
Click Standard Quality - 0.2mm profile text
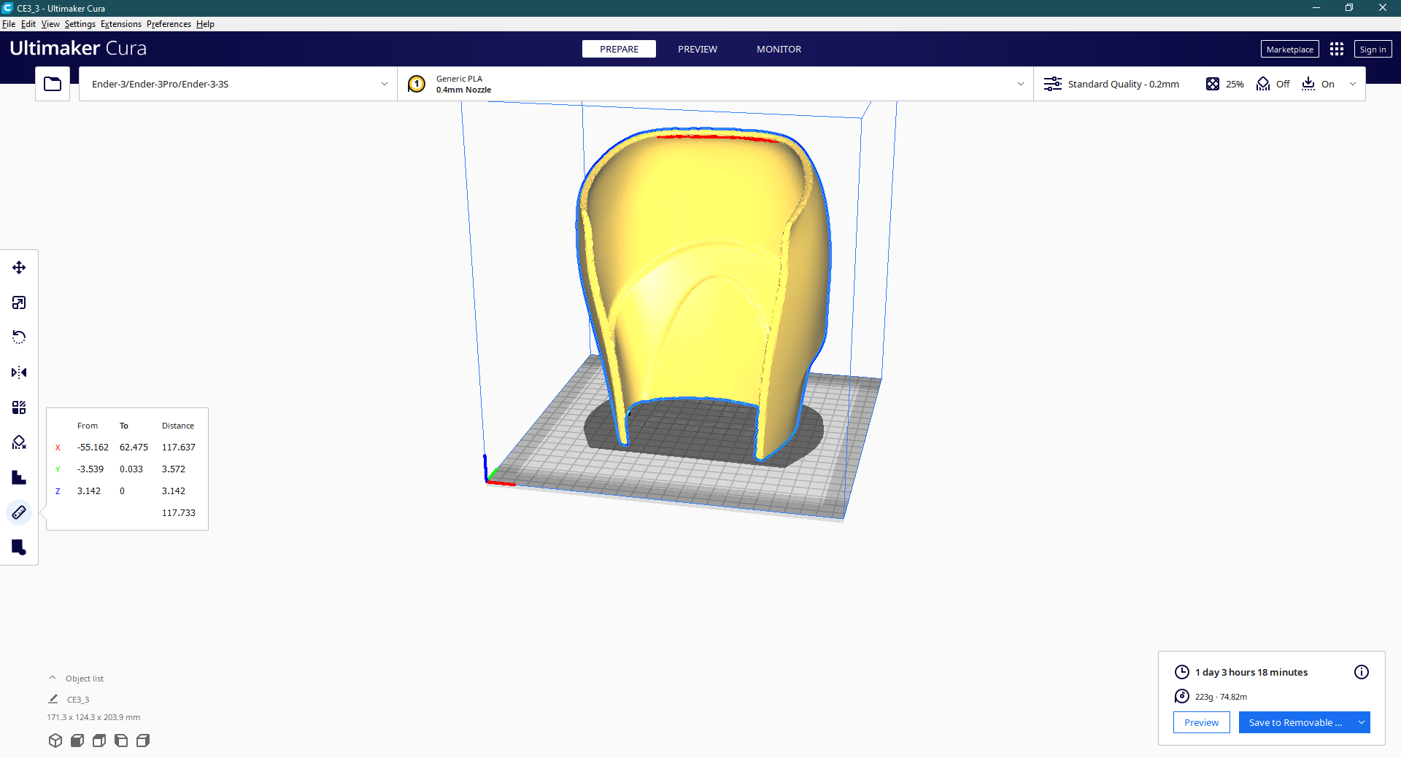pyautogui.click(x=1124, y=84)
